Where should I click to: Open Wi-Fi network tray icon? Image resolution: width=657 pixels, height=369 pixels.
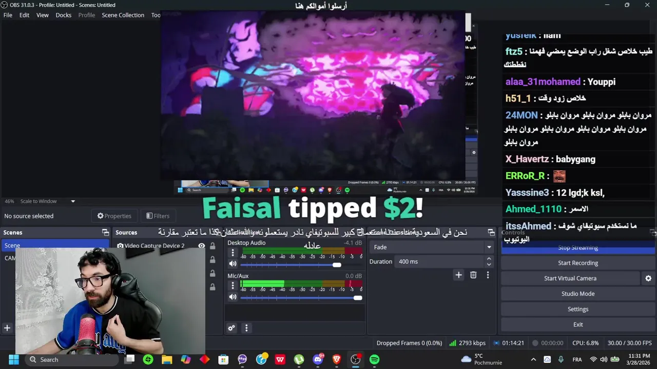[x=593, y=359]
